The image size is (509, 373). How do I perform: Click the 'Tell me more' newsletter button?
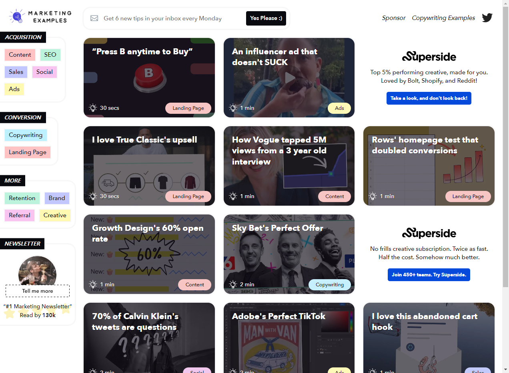pos(38,291)
